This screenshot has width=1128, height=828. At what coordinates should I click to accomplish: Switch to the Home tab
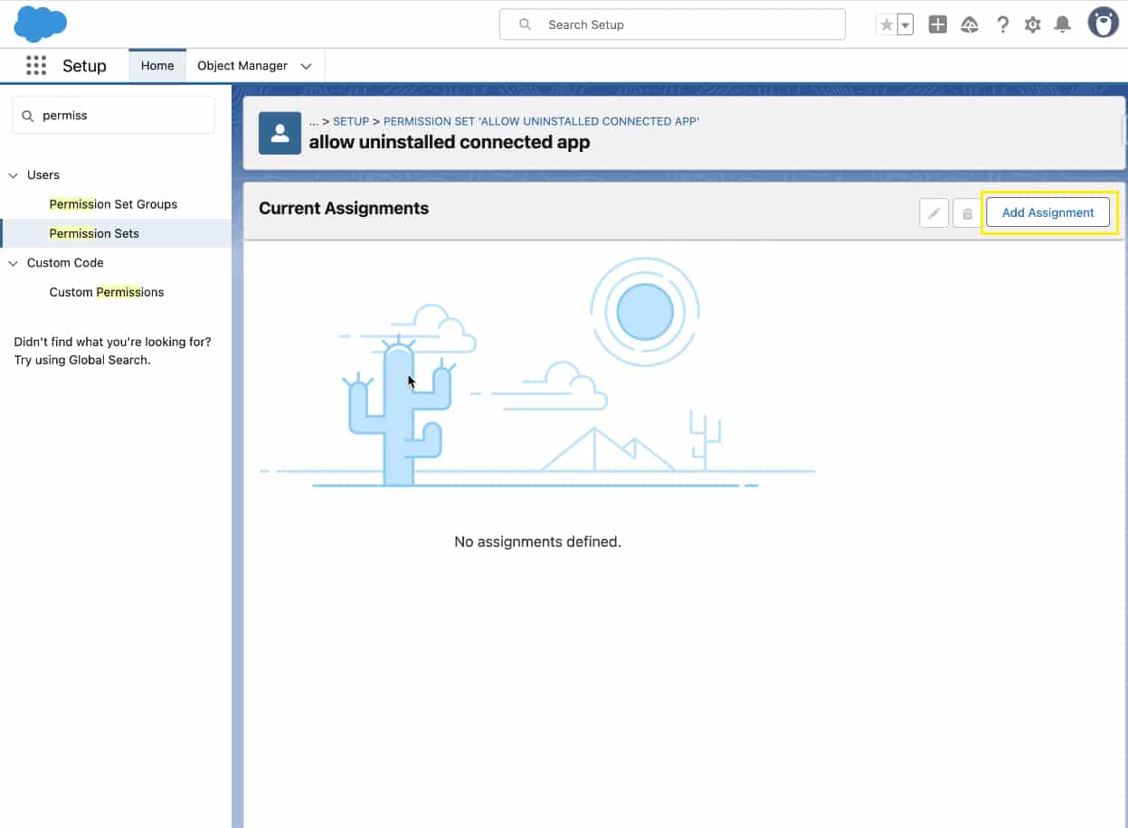tap(157, 66)
